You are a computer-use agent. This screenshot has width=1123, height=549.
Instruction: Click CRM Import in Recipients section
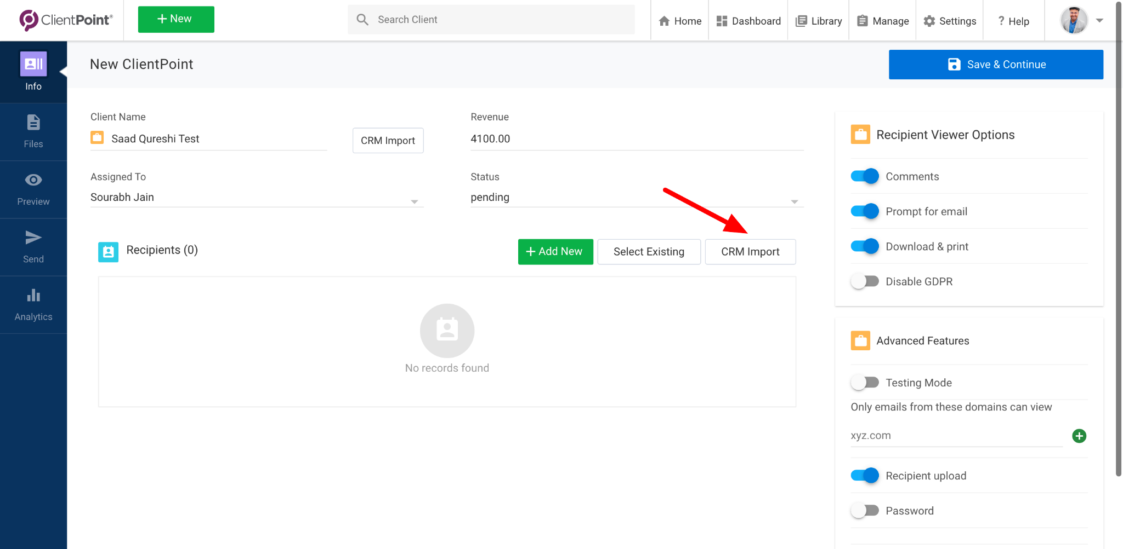click(x=750, y=252)
